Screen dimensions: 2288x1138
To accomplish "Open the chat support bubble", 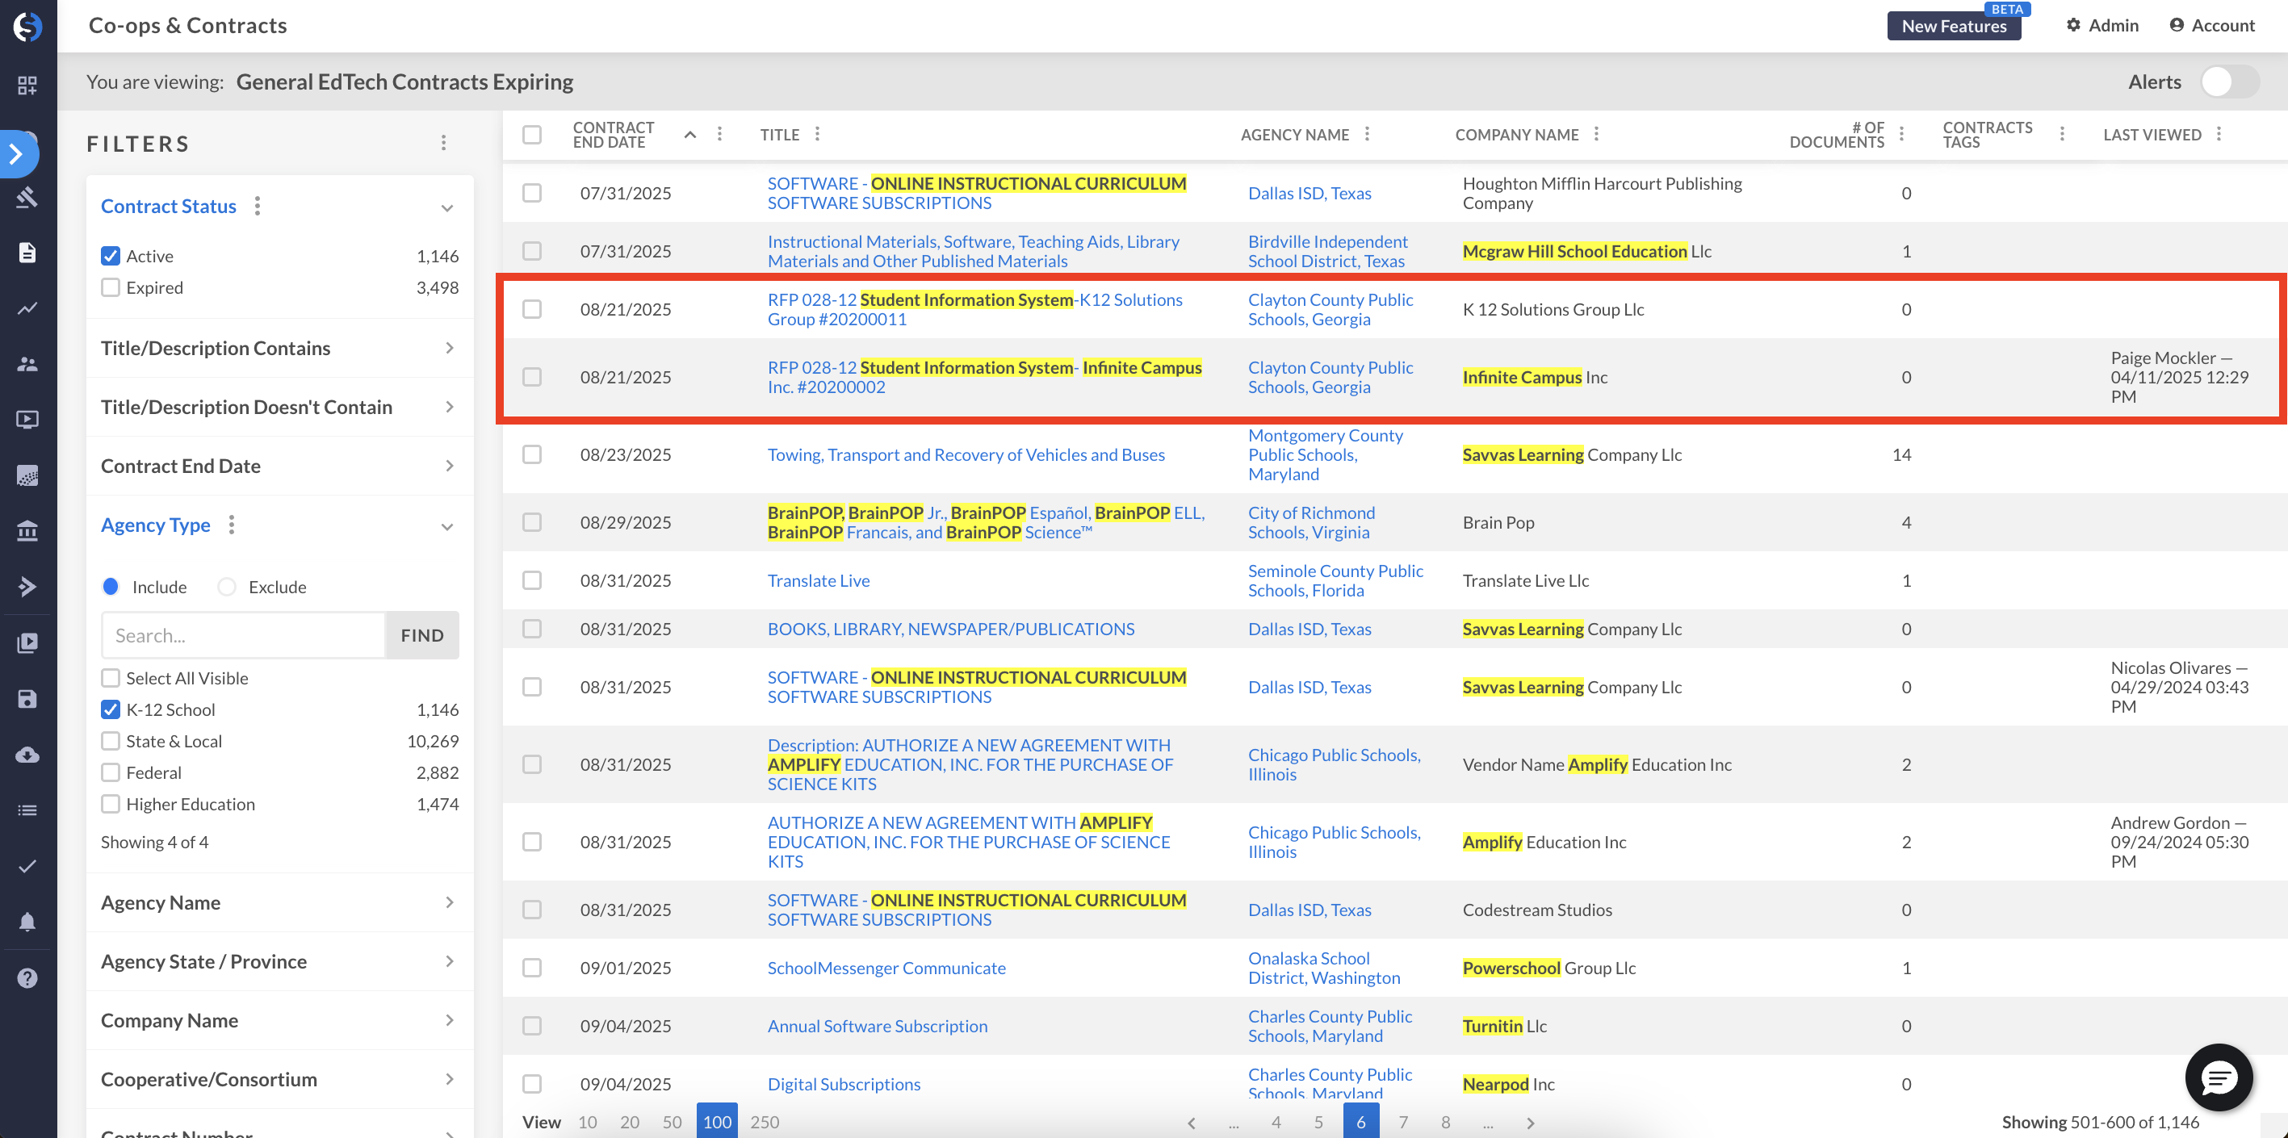I will pyautogui.click(x=2218, y=1077).
